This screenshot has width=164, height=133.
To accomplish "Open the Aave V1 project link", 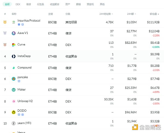I will point(23,33).
